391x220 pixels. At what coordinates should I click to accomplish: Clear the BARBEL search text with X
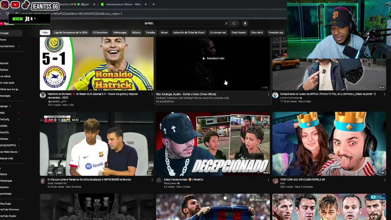(x=226, y=23)
